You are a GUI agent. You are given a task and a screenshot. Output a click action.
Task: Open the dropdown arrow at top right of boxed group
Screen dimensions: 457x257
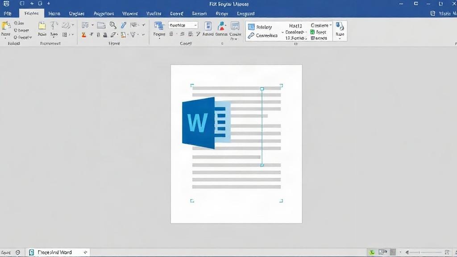(x=331, y=25)
